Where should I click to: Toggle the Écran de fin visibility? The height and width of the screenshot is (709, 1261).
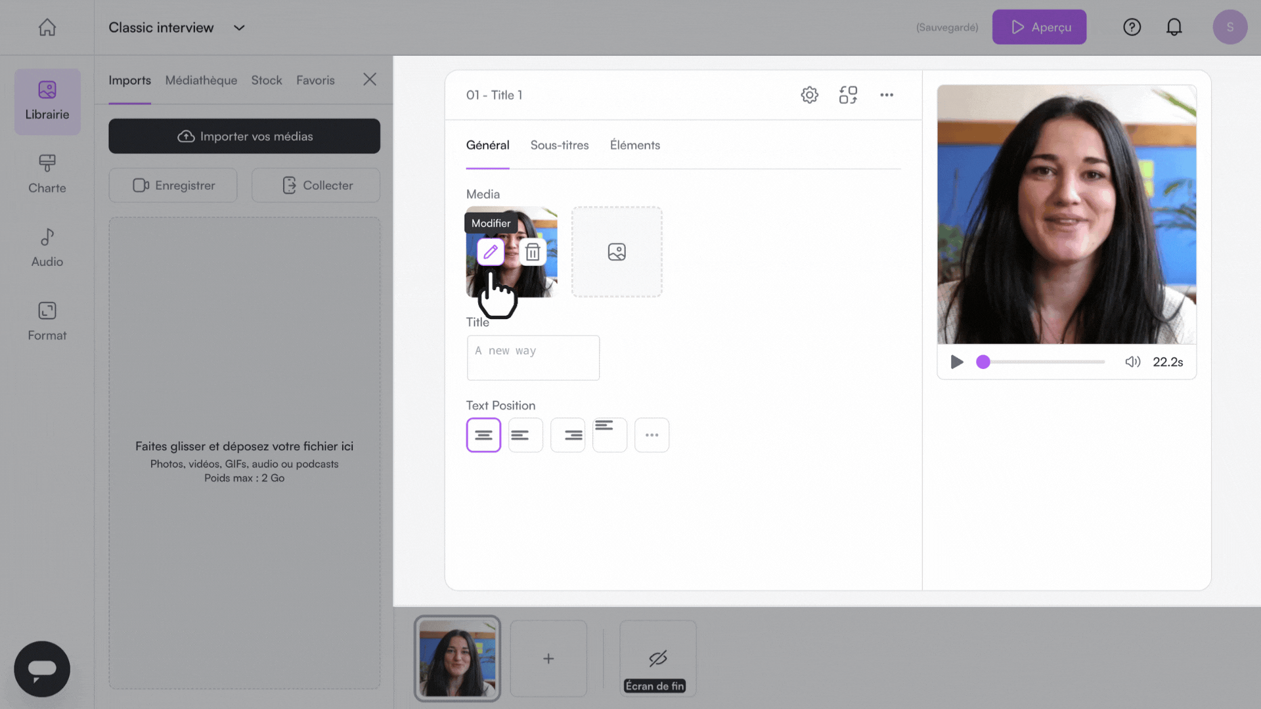(x=657, y=658)
